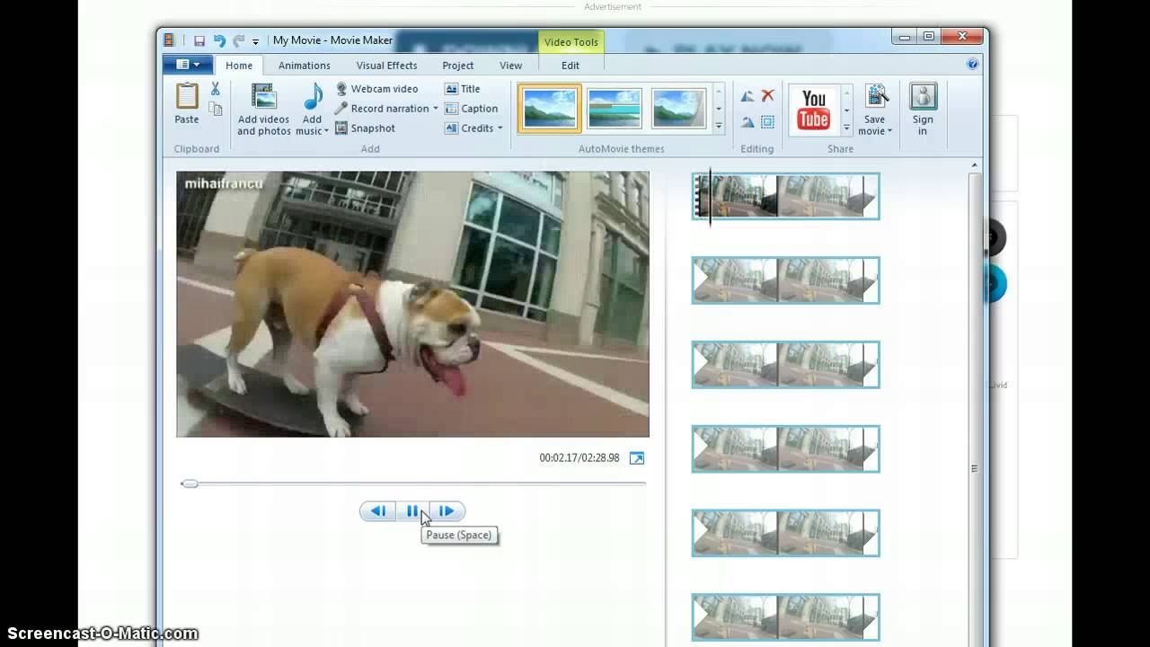
Task: Add Credits to the movie
Action: pos(469,129)
